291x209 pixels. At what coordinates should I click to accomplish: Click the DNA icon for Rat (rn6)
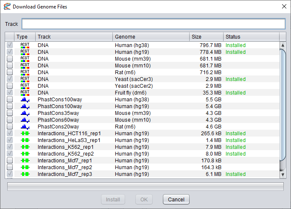click(x=25, y=72)
